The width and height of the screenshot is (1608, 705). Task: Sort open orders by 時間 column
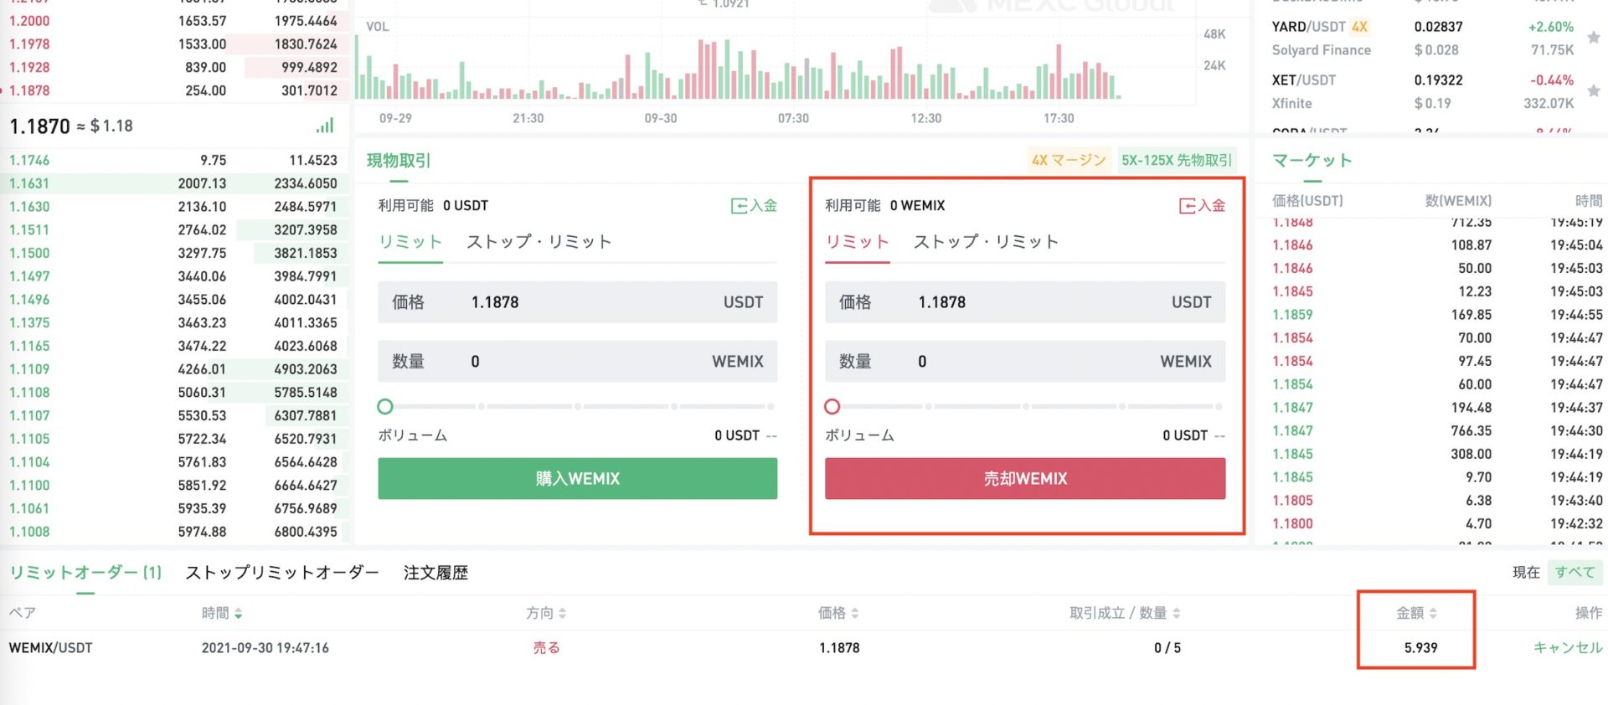[222, 614]
